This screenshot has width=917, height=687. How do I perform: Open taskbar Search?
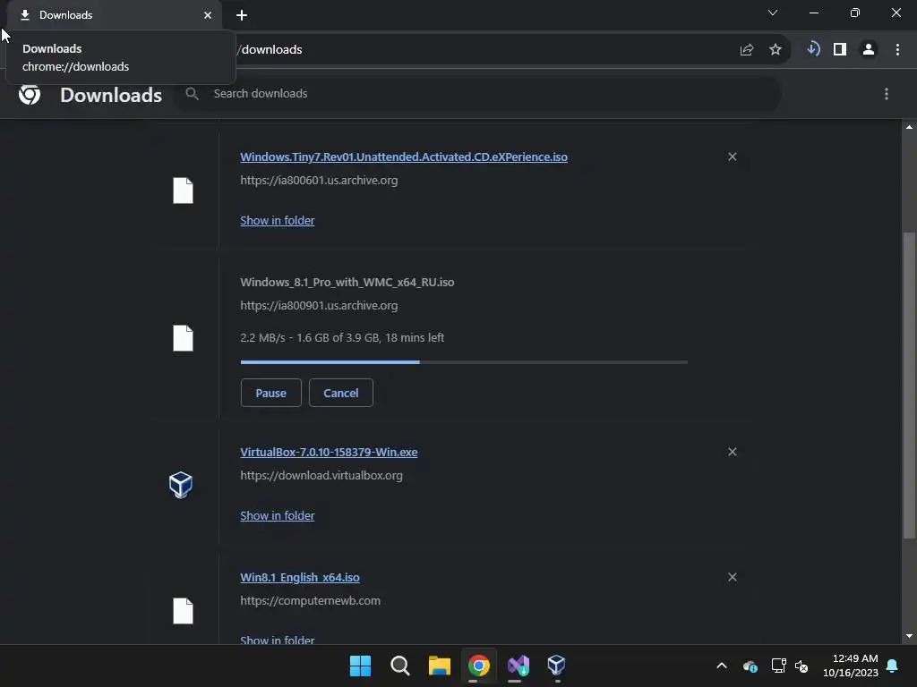pos(400,666)
